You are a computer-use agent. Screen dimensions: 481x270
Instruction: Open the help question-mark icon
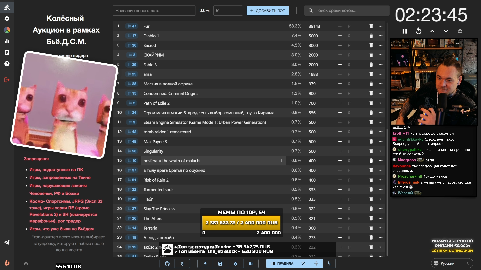coord(7,64)
